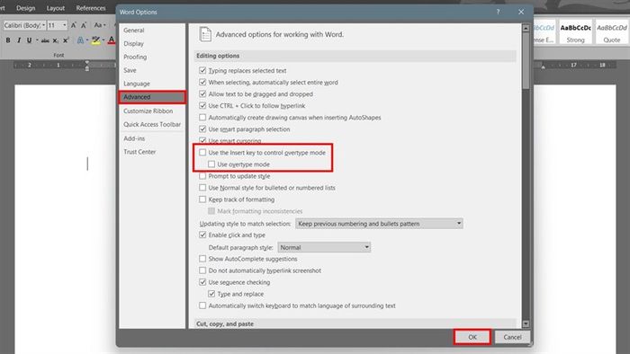Click OK to confirm Word Options
This screenshot has height=354, width=630.
(x=472, y=337)
